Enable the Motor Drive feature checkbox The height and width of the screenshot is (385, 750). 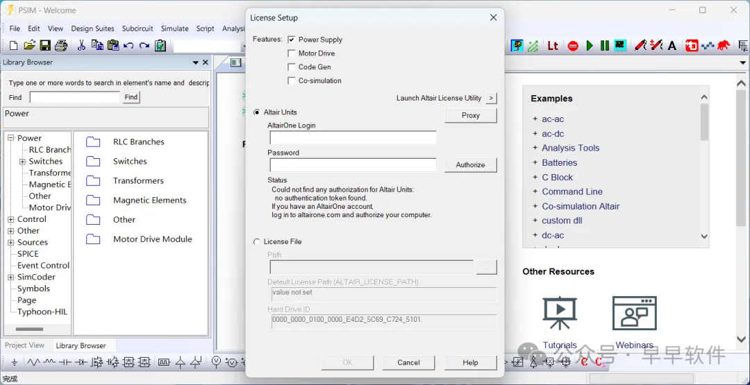click(291, 53)
